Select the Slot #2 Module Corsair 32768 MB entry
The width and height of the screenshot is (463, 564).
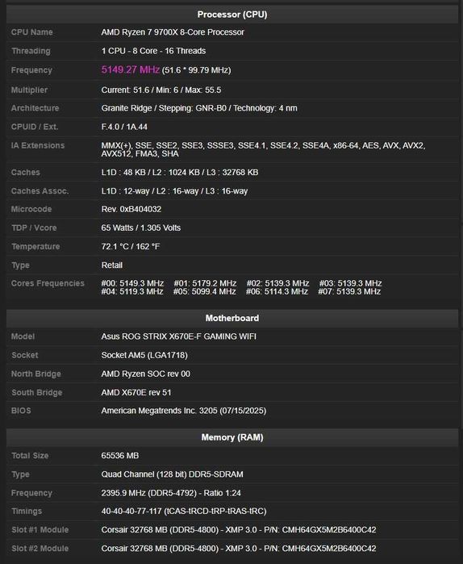[239, 548]
